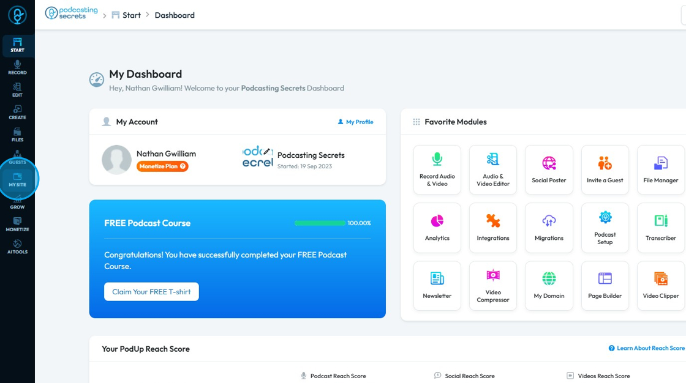686x383 pixels.
Task: Follow the Learn About Reach Score link
Action: 647,348
